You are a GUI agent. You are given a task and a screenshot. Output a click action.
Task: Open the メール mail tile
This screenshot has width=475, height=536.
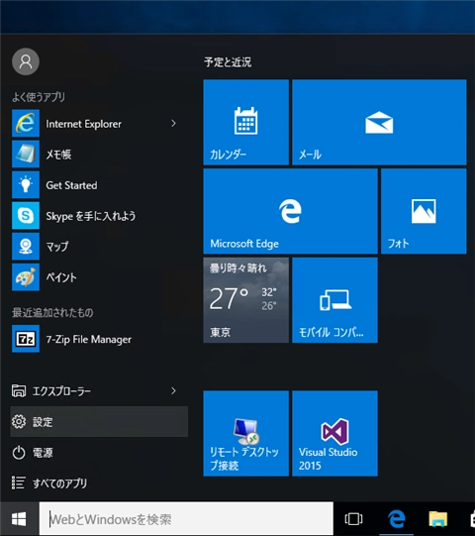(379, 123)
